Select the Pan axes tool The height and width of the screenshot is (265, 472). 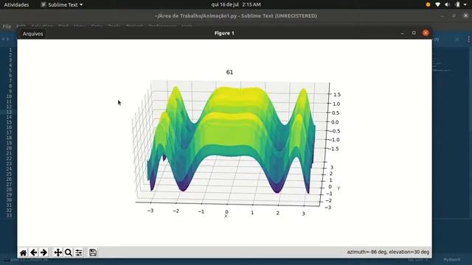click(58, 252)
